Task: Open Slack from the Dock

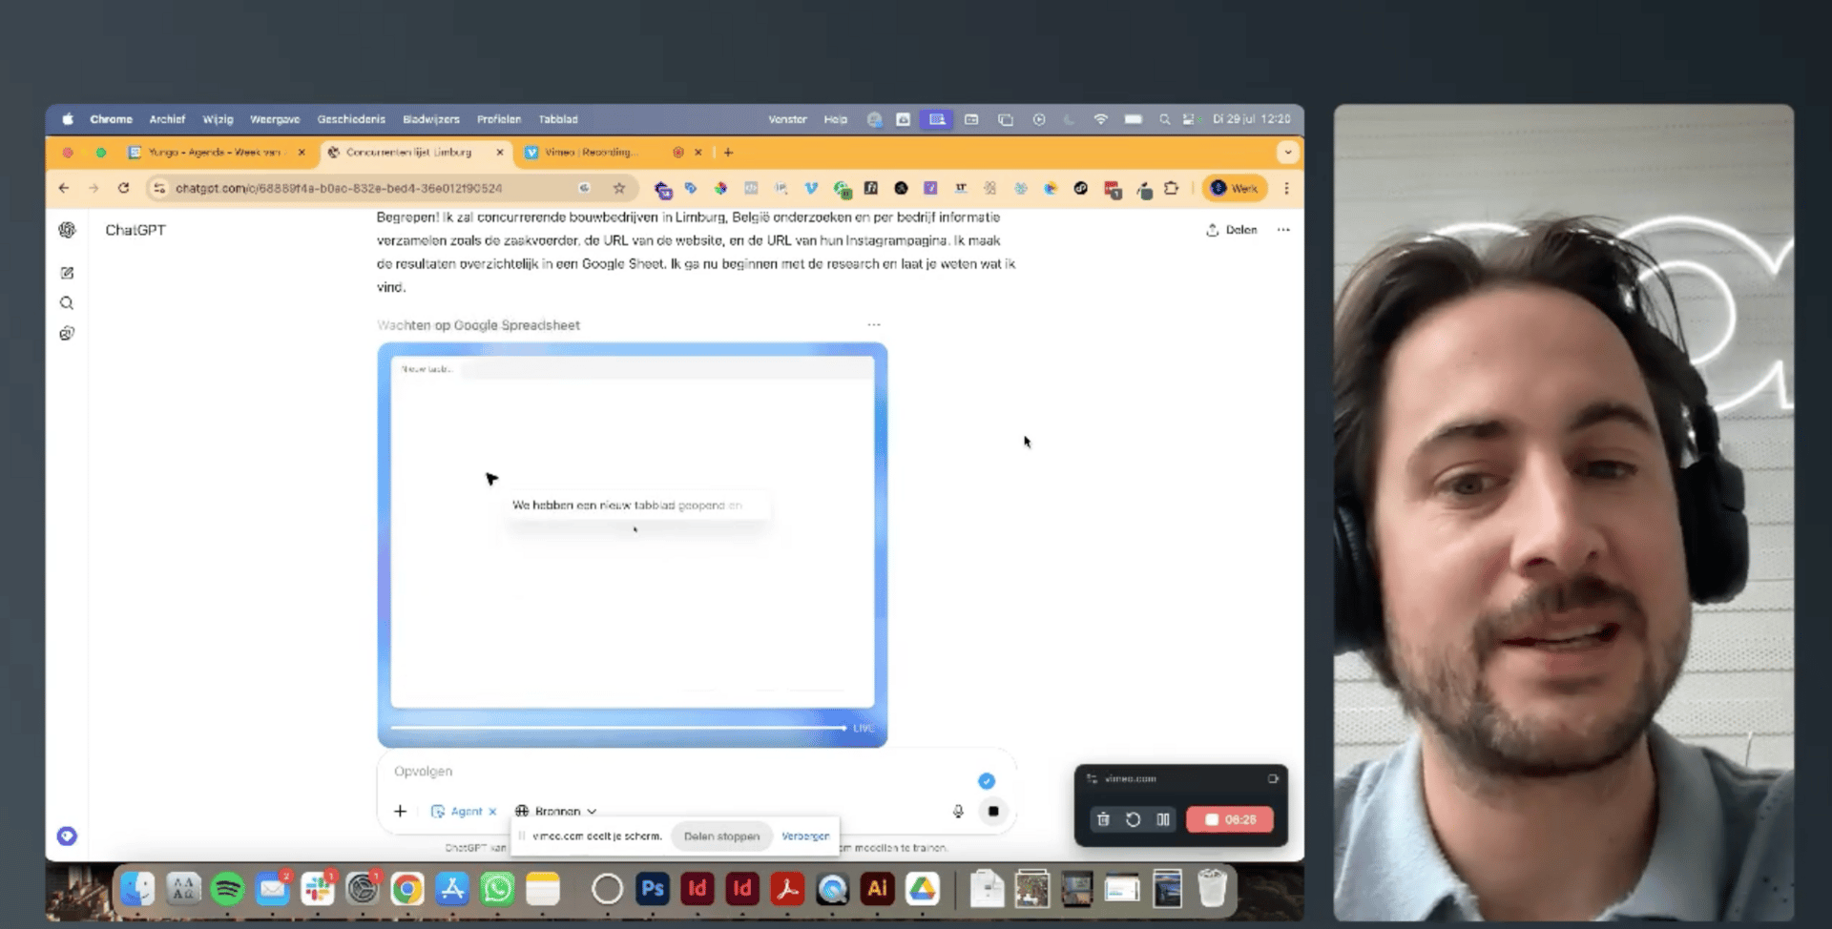Action: tap(317, 889)
